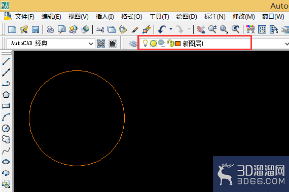Click the My Workspace house icon
This screenshot has height=192, width=289.
coord(113,44)
